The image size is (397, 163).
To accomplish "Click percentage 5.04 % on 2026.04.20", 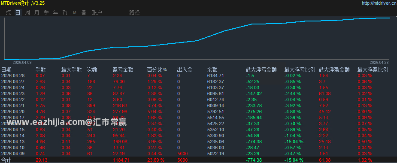I will [x=155, y=112].
